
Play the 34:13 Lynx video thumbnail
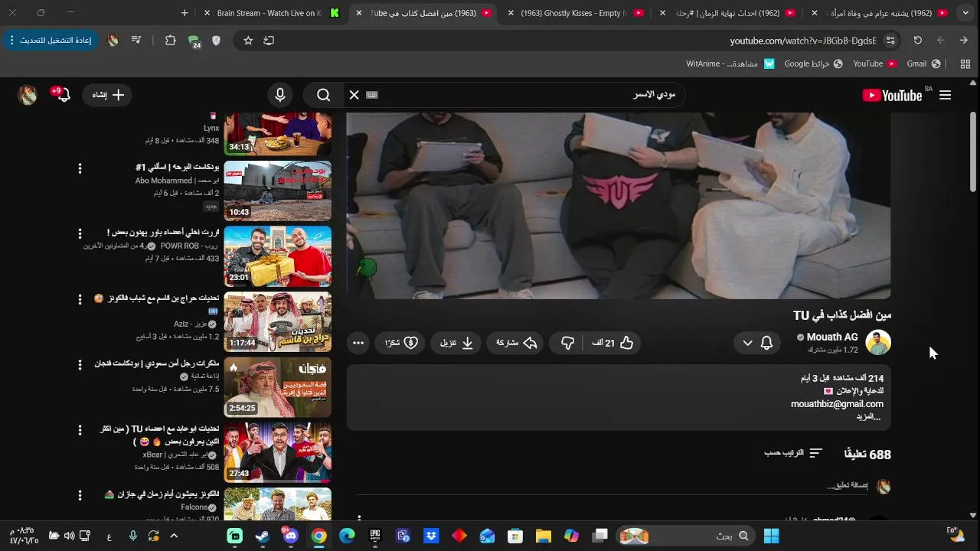coord(278,134)
